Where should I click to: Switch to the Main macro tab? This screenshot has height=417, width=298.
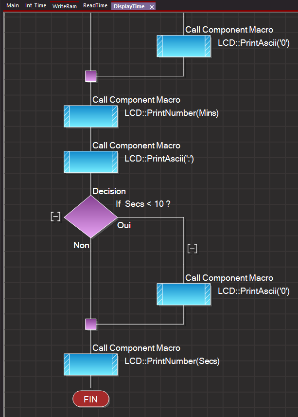click(x=13, y=6)
